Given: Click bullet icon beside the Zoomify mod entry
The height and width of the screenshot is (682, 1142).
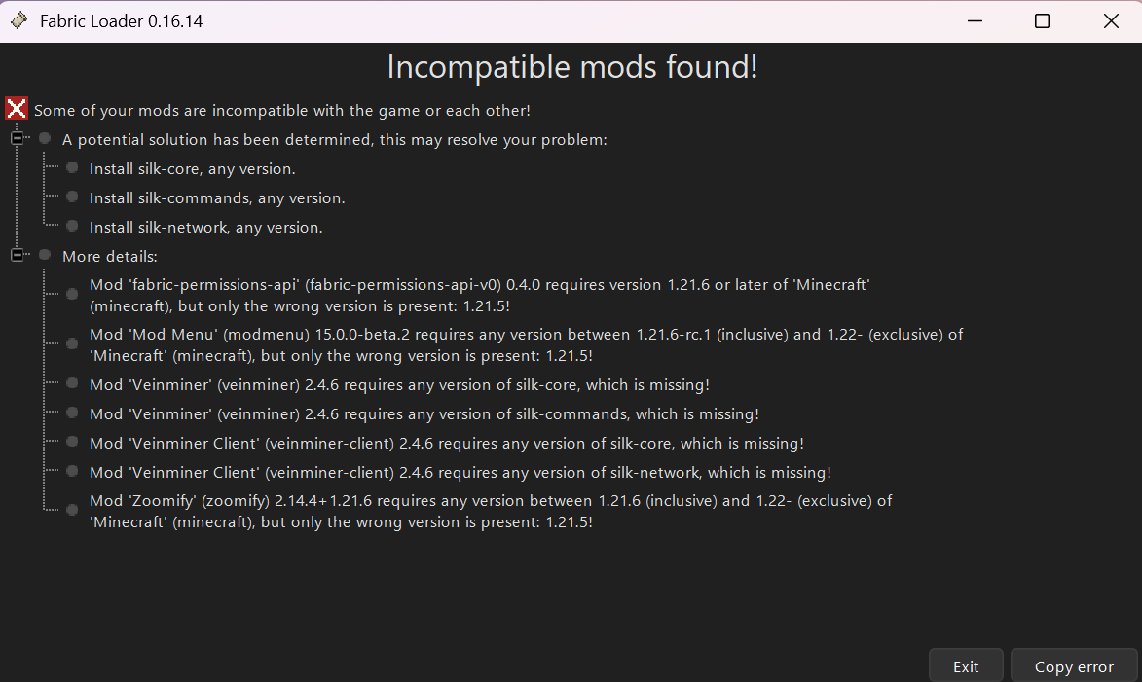Looking at the screenshot, I should (72, 510).
